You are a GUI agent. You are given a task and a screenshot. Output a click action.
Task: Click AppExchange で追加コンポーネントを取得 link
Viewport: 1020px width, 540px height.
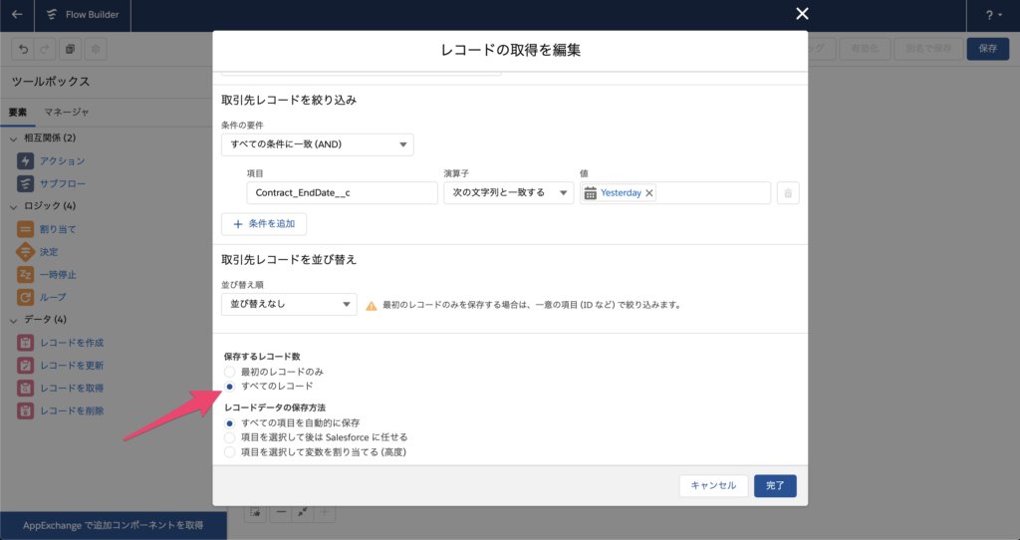(114, 526)
